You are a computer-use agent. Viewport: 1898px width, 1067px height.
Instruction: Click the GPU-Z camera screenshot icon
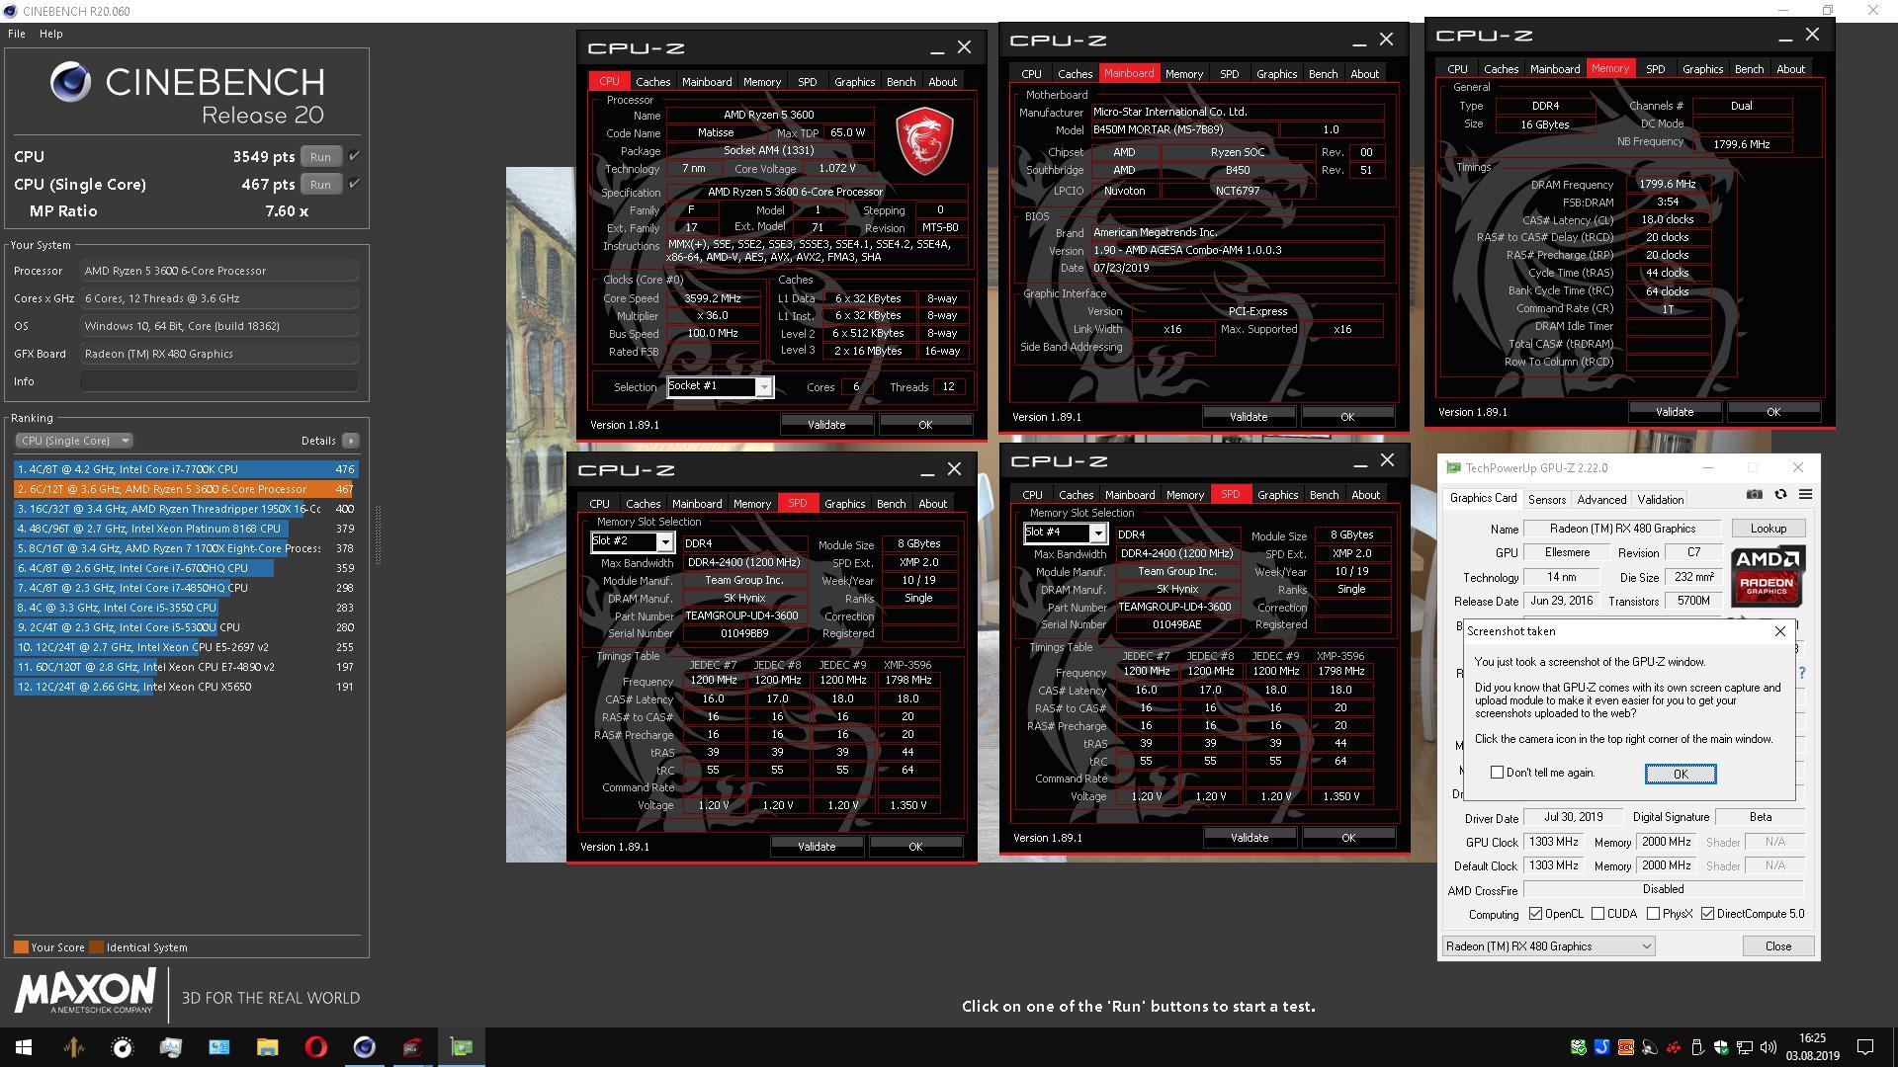click(1754, 495)
